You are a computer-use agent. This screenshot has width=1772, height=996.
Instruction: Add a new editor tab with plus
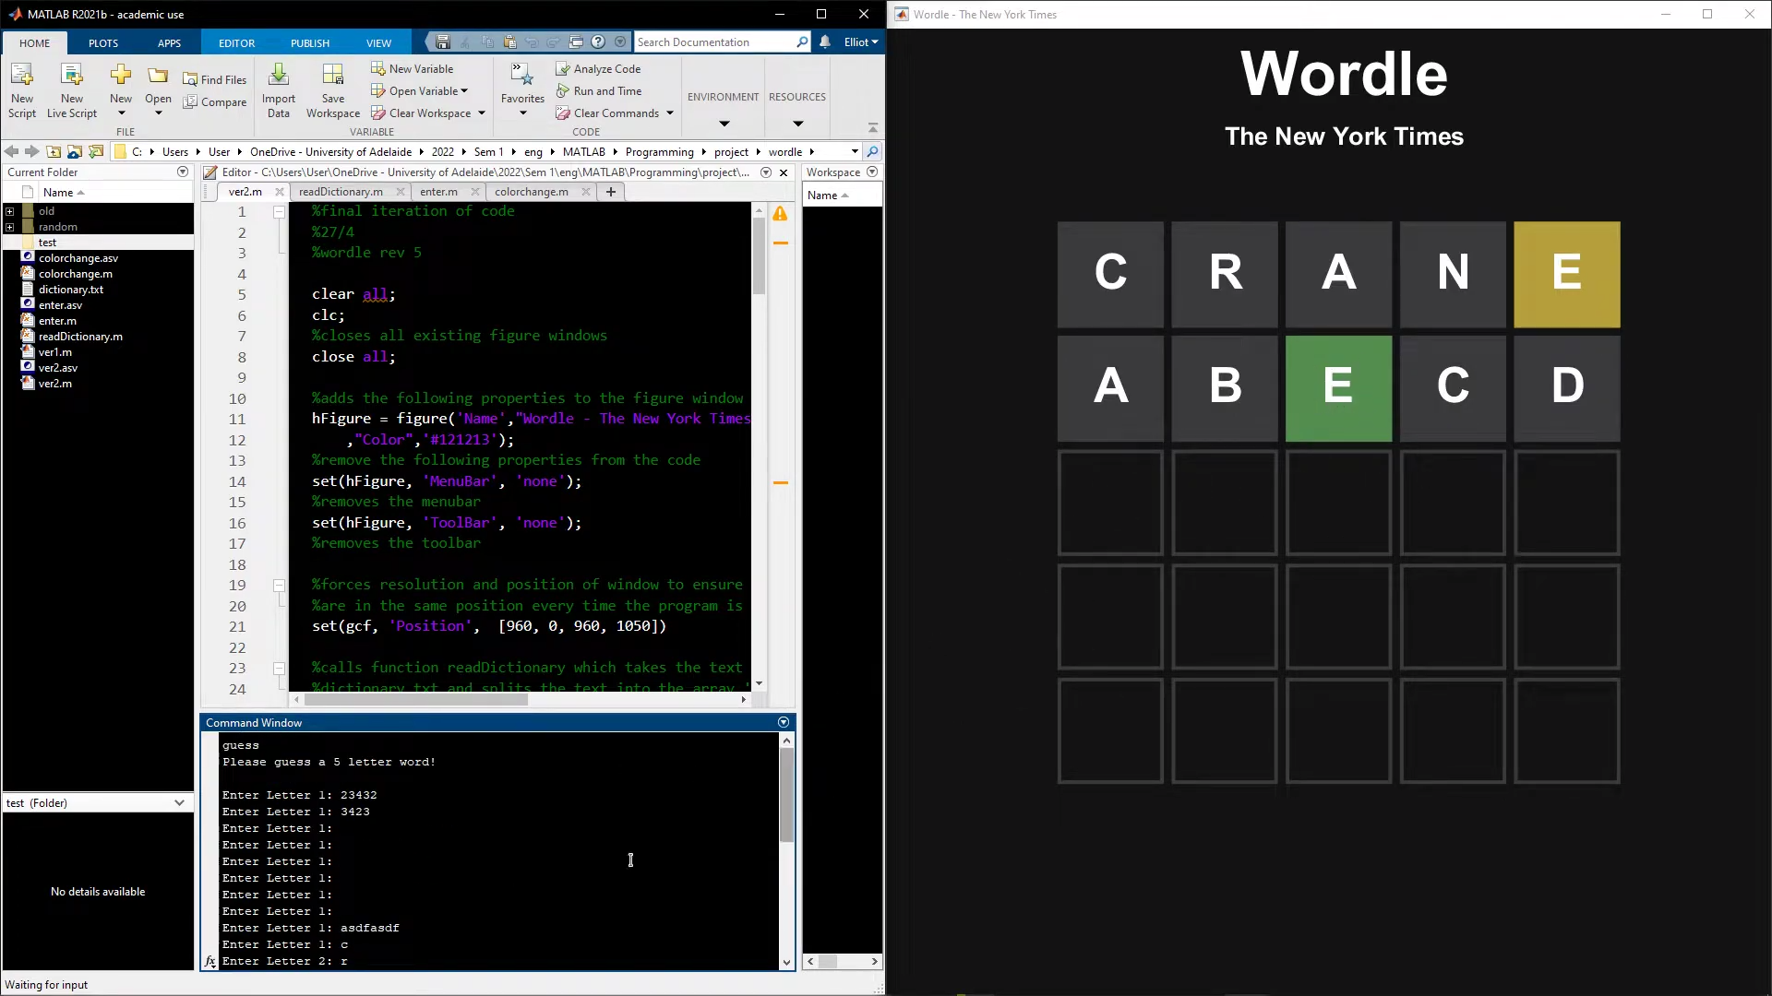pos(610,192)
